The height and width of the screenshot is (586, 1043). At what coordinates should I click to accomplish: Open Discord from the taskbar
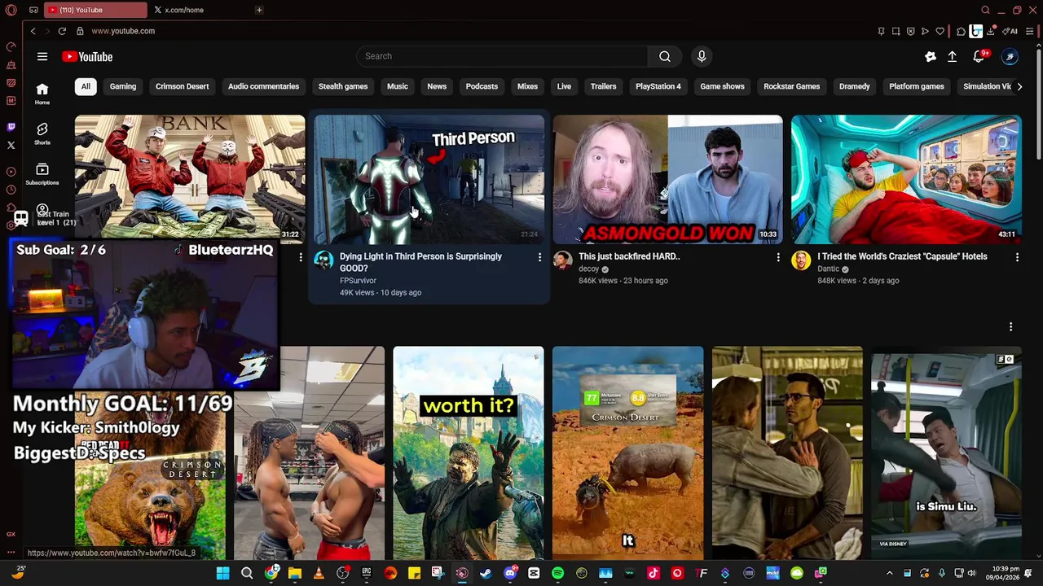(510, 573)
